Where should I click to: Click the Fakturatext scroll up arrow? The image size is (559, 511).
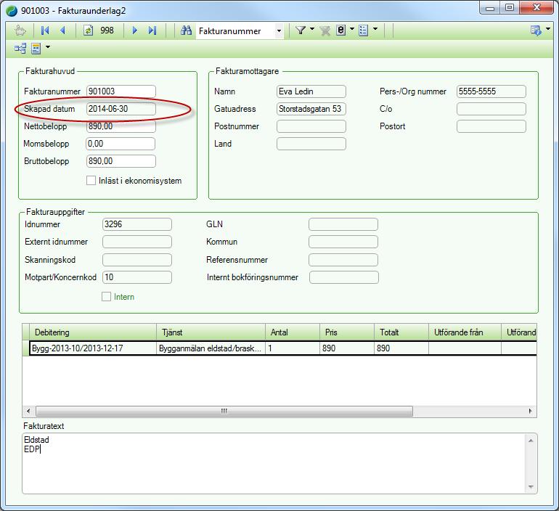(x=531, y=441)
